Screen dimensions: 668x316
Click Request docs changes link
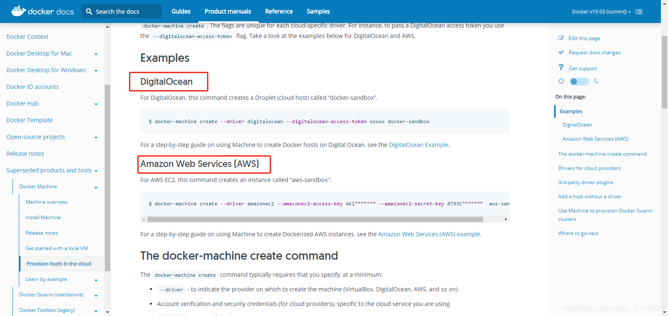595,53
